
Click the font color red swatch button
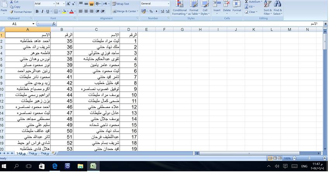click(71, 12)
